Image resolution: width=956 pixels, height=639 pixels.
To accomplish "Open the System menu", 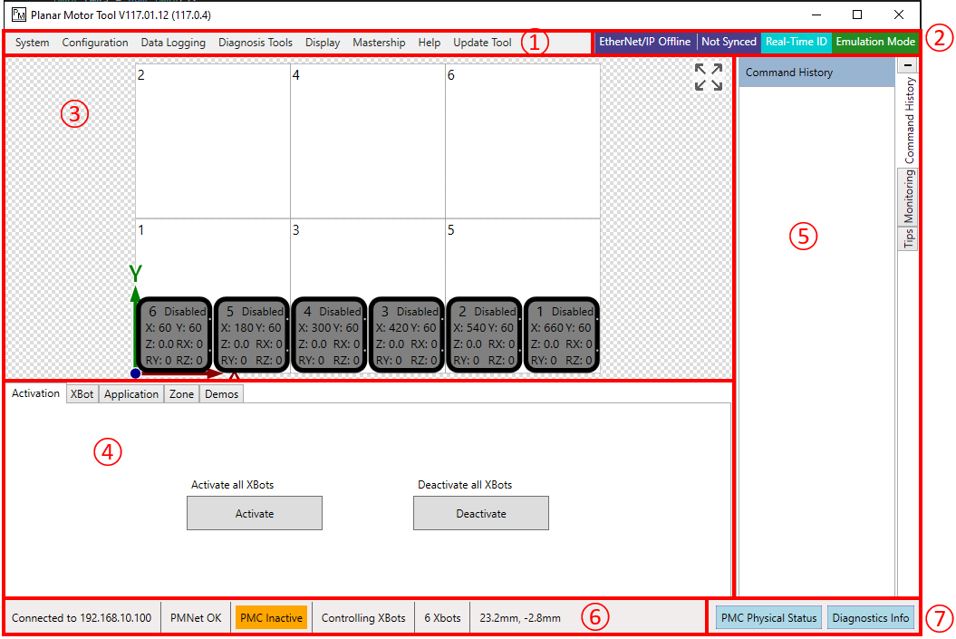I will click(32, 42).
